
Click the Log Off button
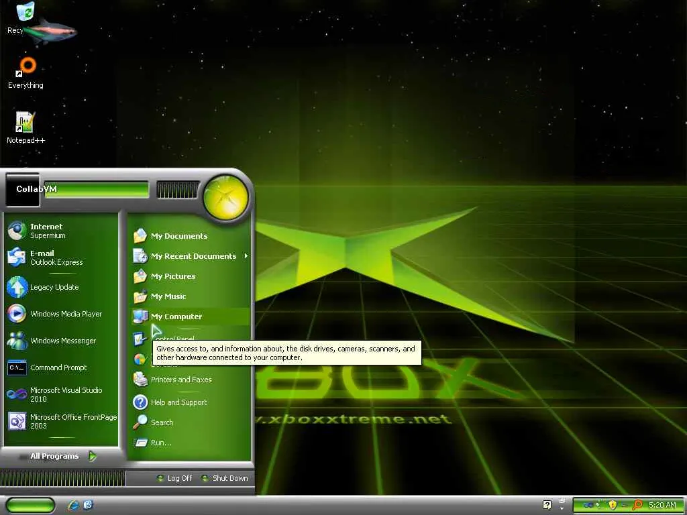point(174,478)
